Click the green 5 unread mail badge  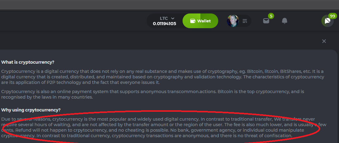click(271, 16)
